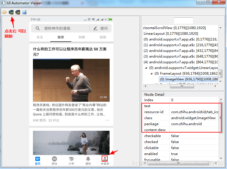Click the content-desc row

[181, 130]
